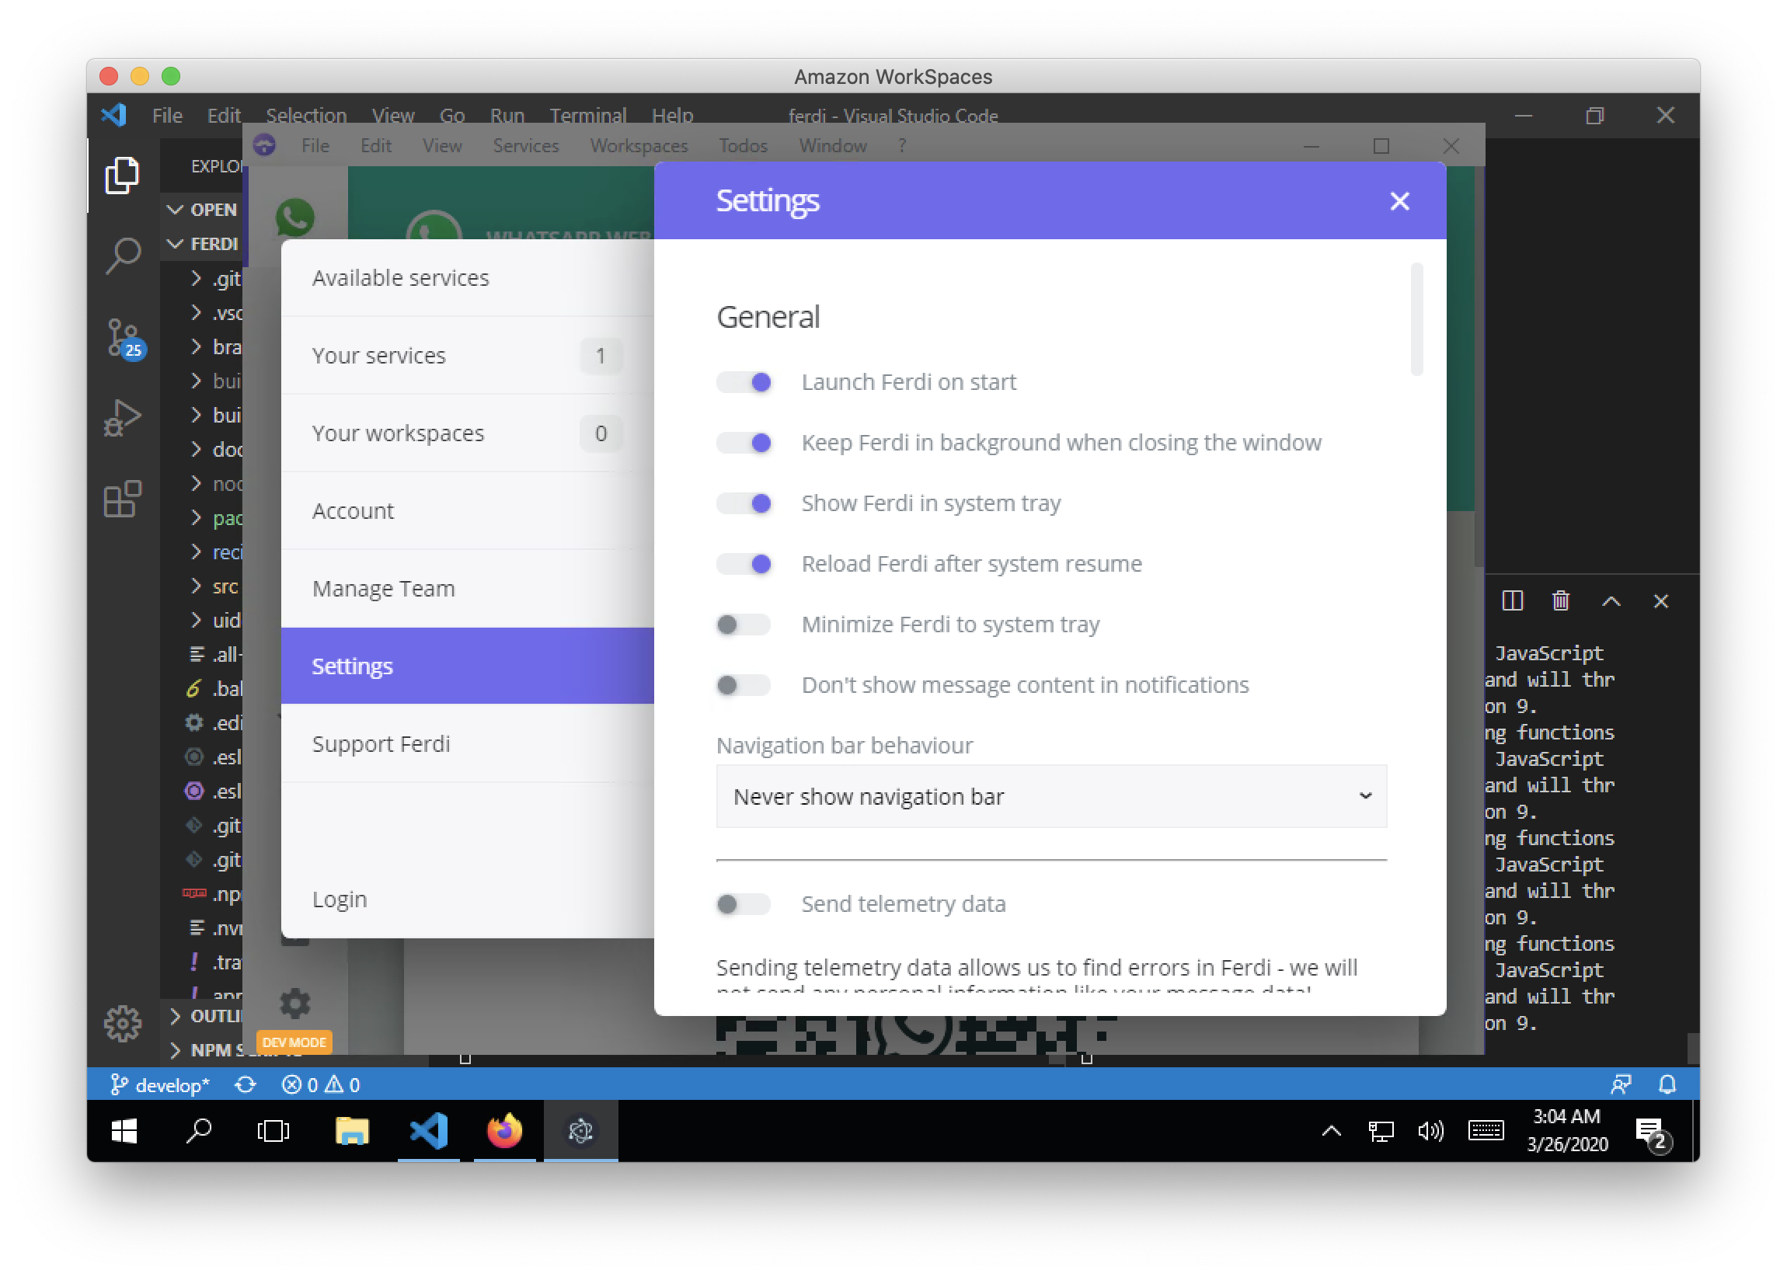This screenshot has height=1277, width=1787.
Task: Open the Ferdi Window menu
Action: (x=832, y=145)
